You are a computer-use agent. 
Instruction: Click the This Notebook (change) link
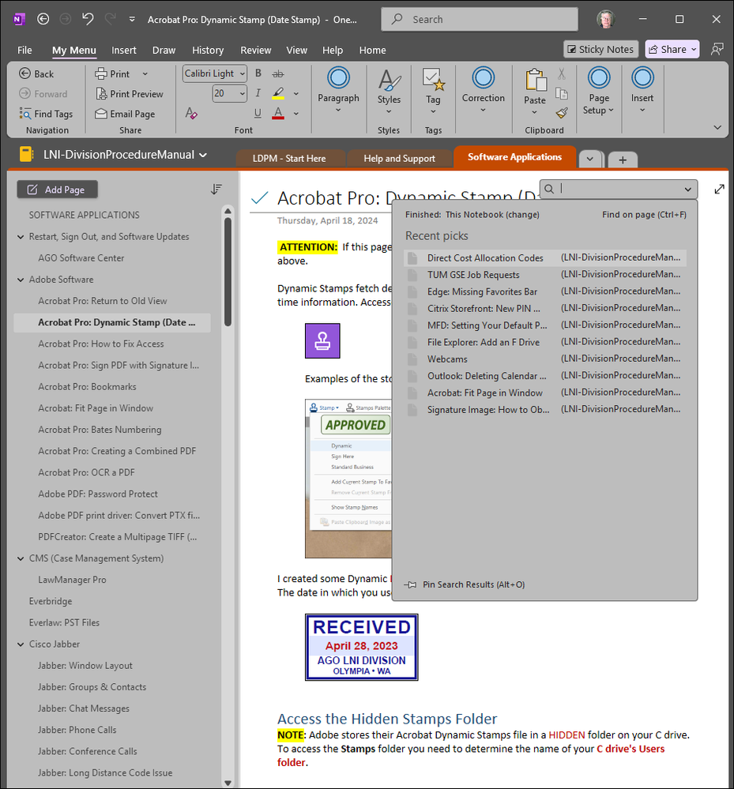pos(492,215)
